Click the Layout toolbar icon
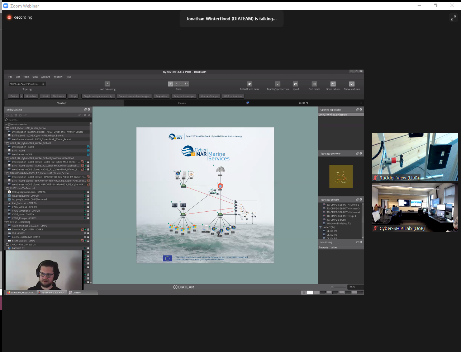 (x=295, y=84)
